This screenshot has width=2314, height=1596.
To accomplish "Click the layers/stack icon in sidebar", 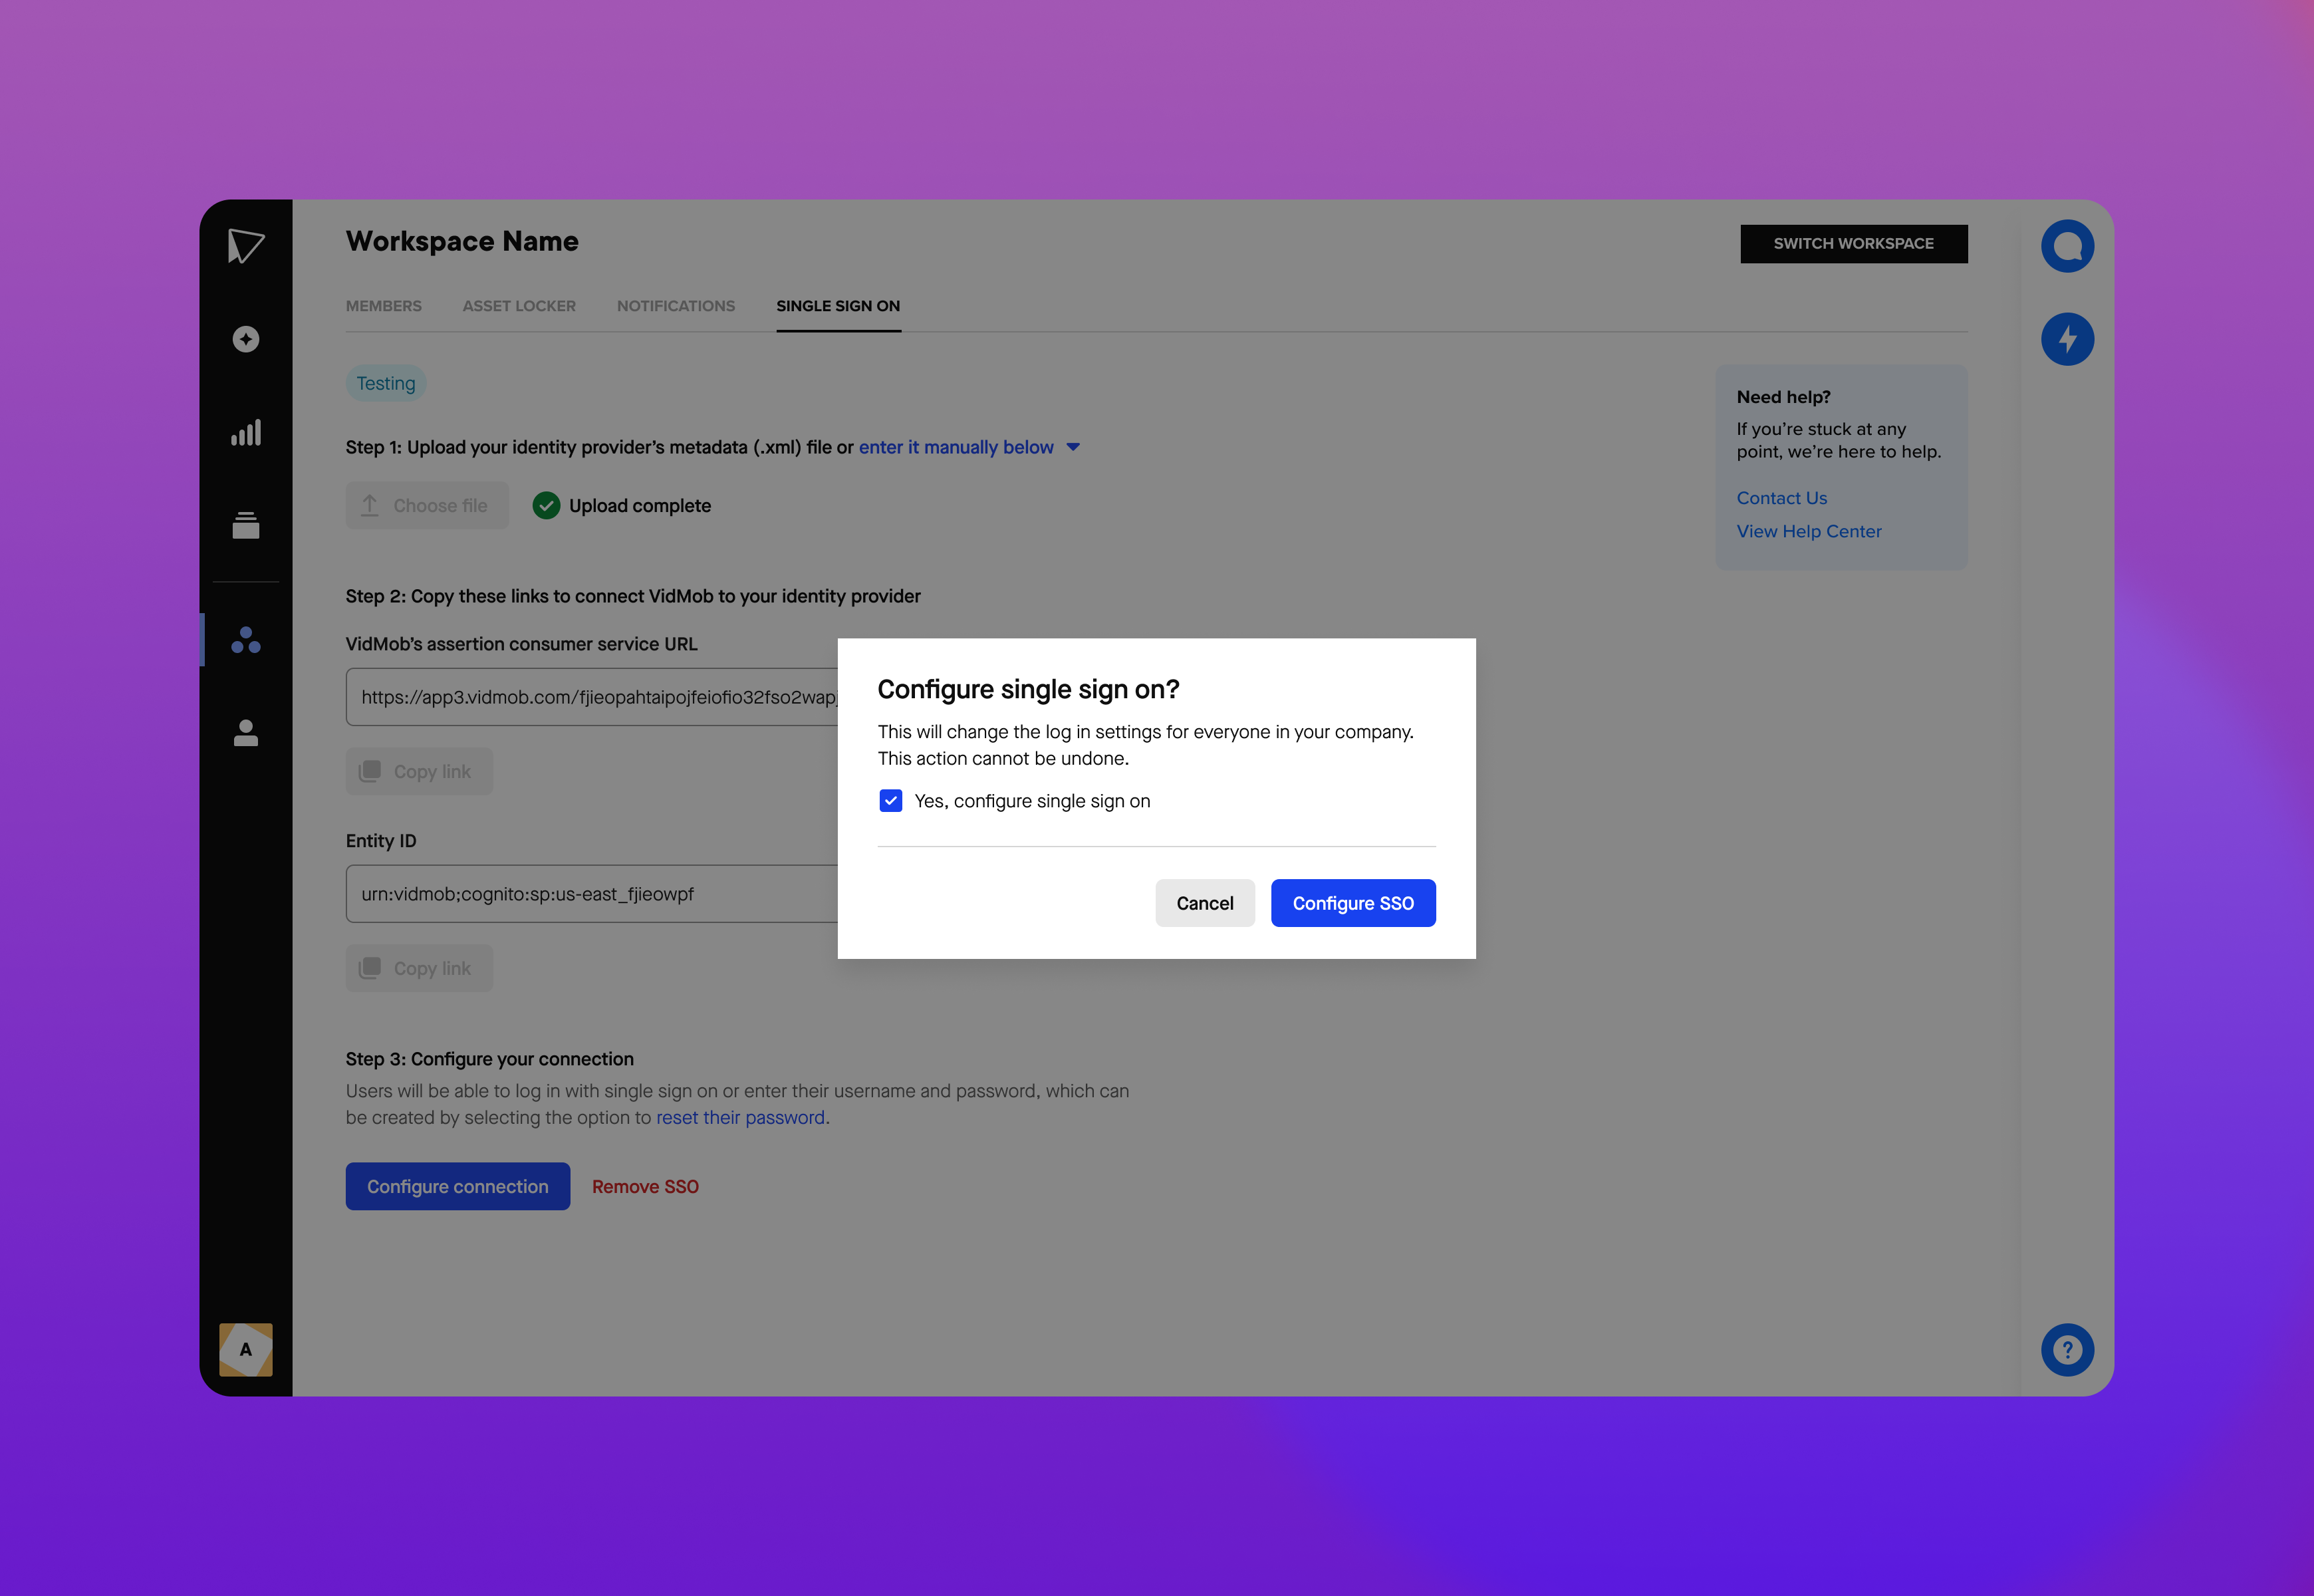I will pos(246,524).
